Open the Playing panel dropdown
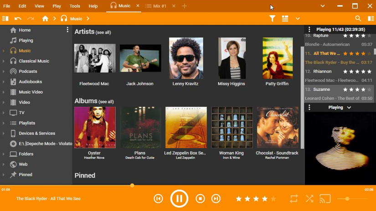This screenshot has width=376, height=211. [x=349, y=108]
